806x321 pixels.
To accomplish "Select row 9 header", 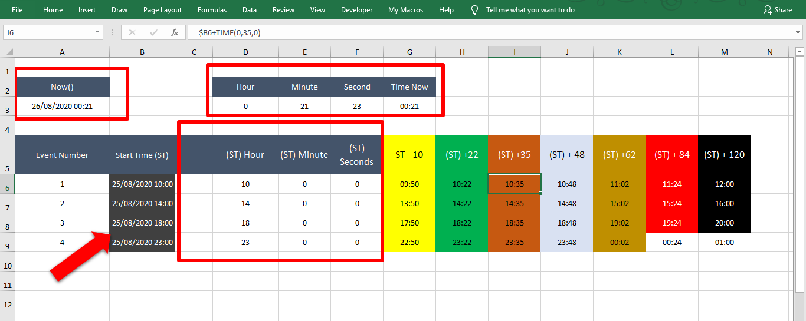I will tap(8, 242).
